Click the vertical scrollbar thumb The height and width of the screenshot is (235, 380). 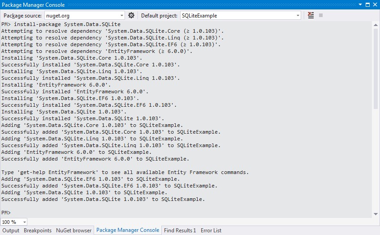(x=376, y=69)
